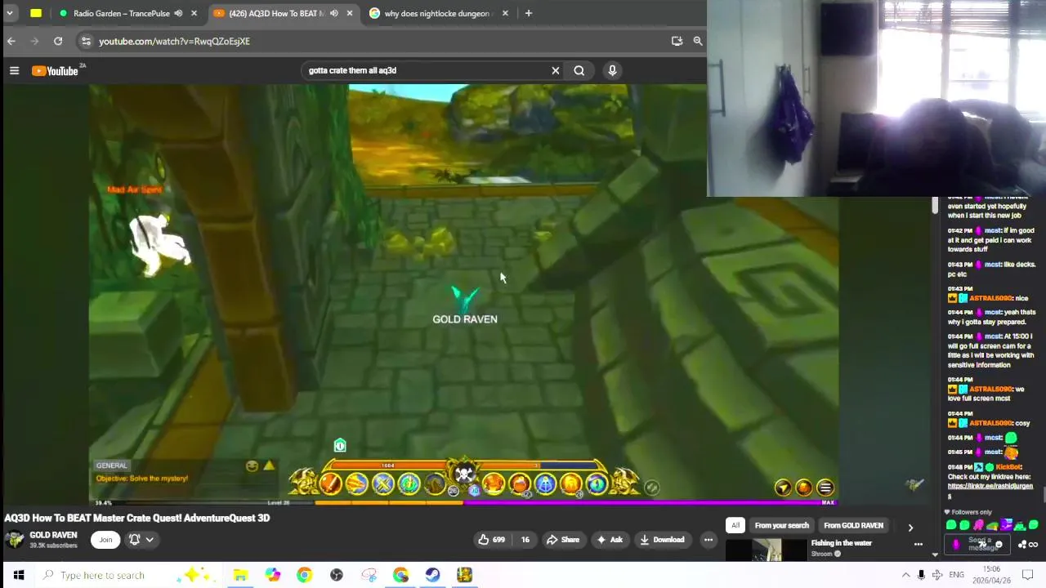Show hidden system tray icons
The image size is (1046, 588).
905,575
